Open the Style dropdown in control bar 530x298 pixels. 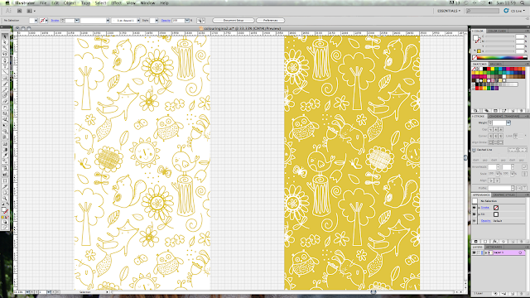pos(157,20)
